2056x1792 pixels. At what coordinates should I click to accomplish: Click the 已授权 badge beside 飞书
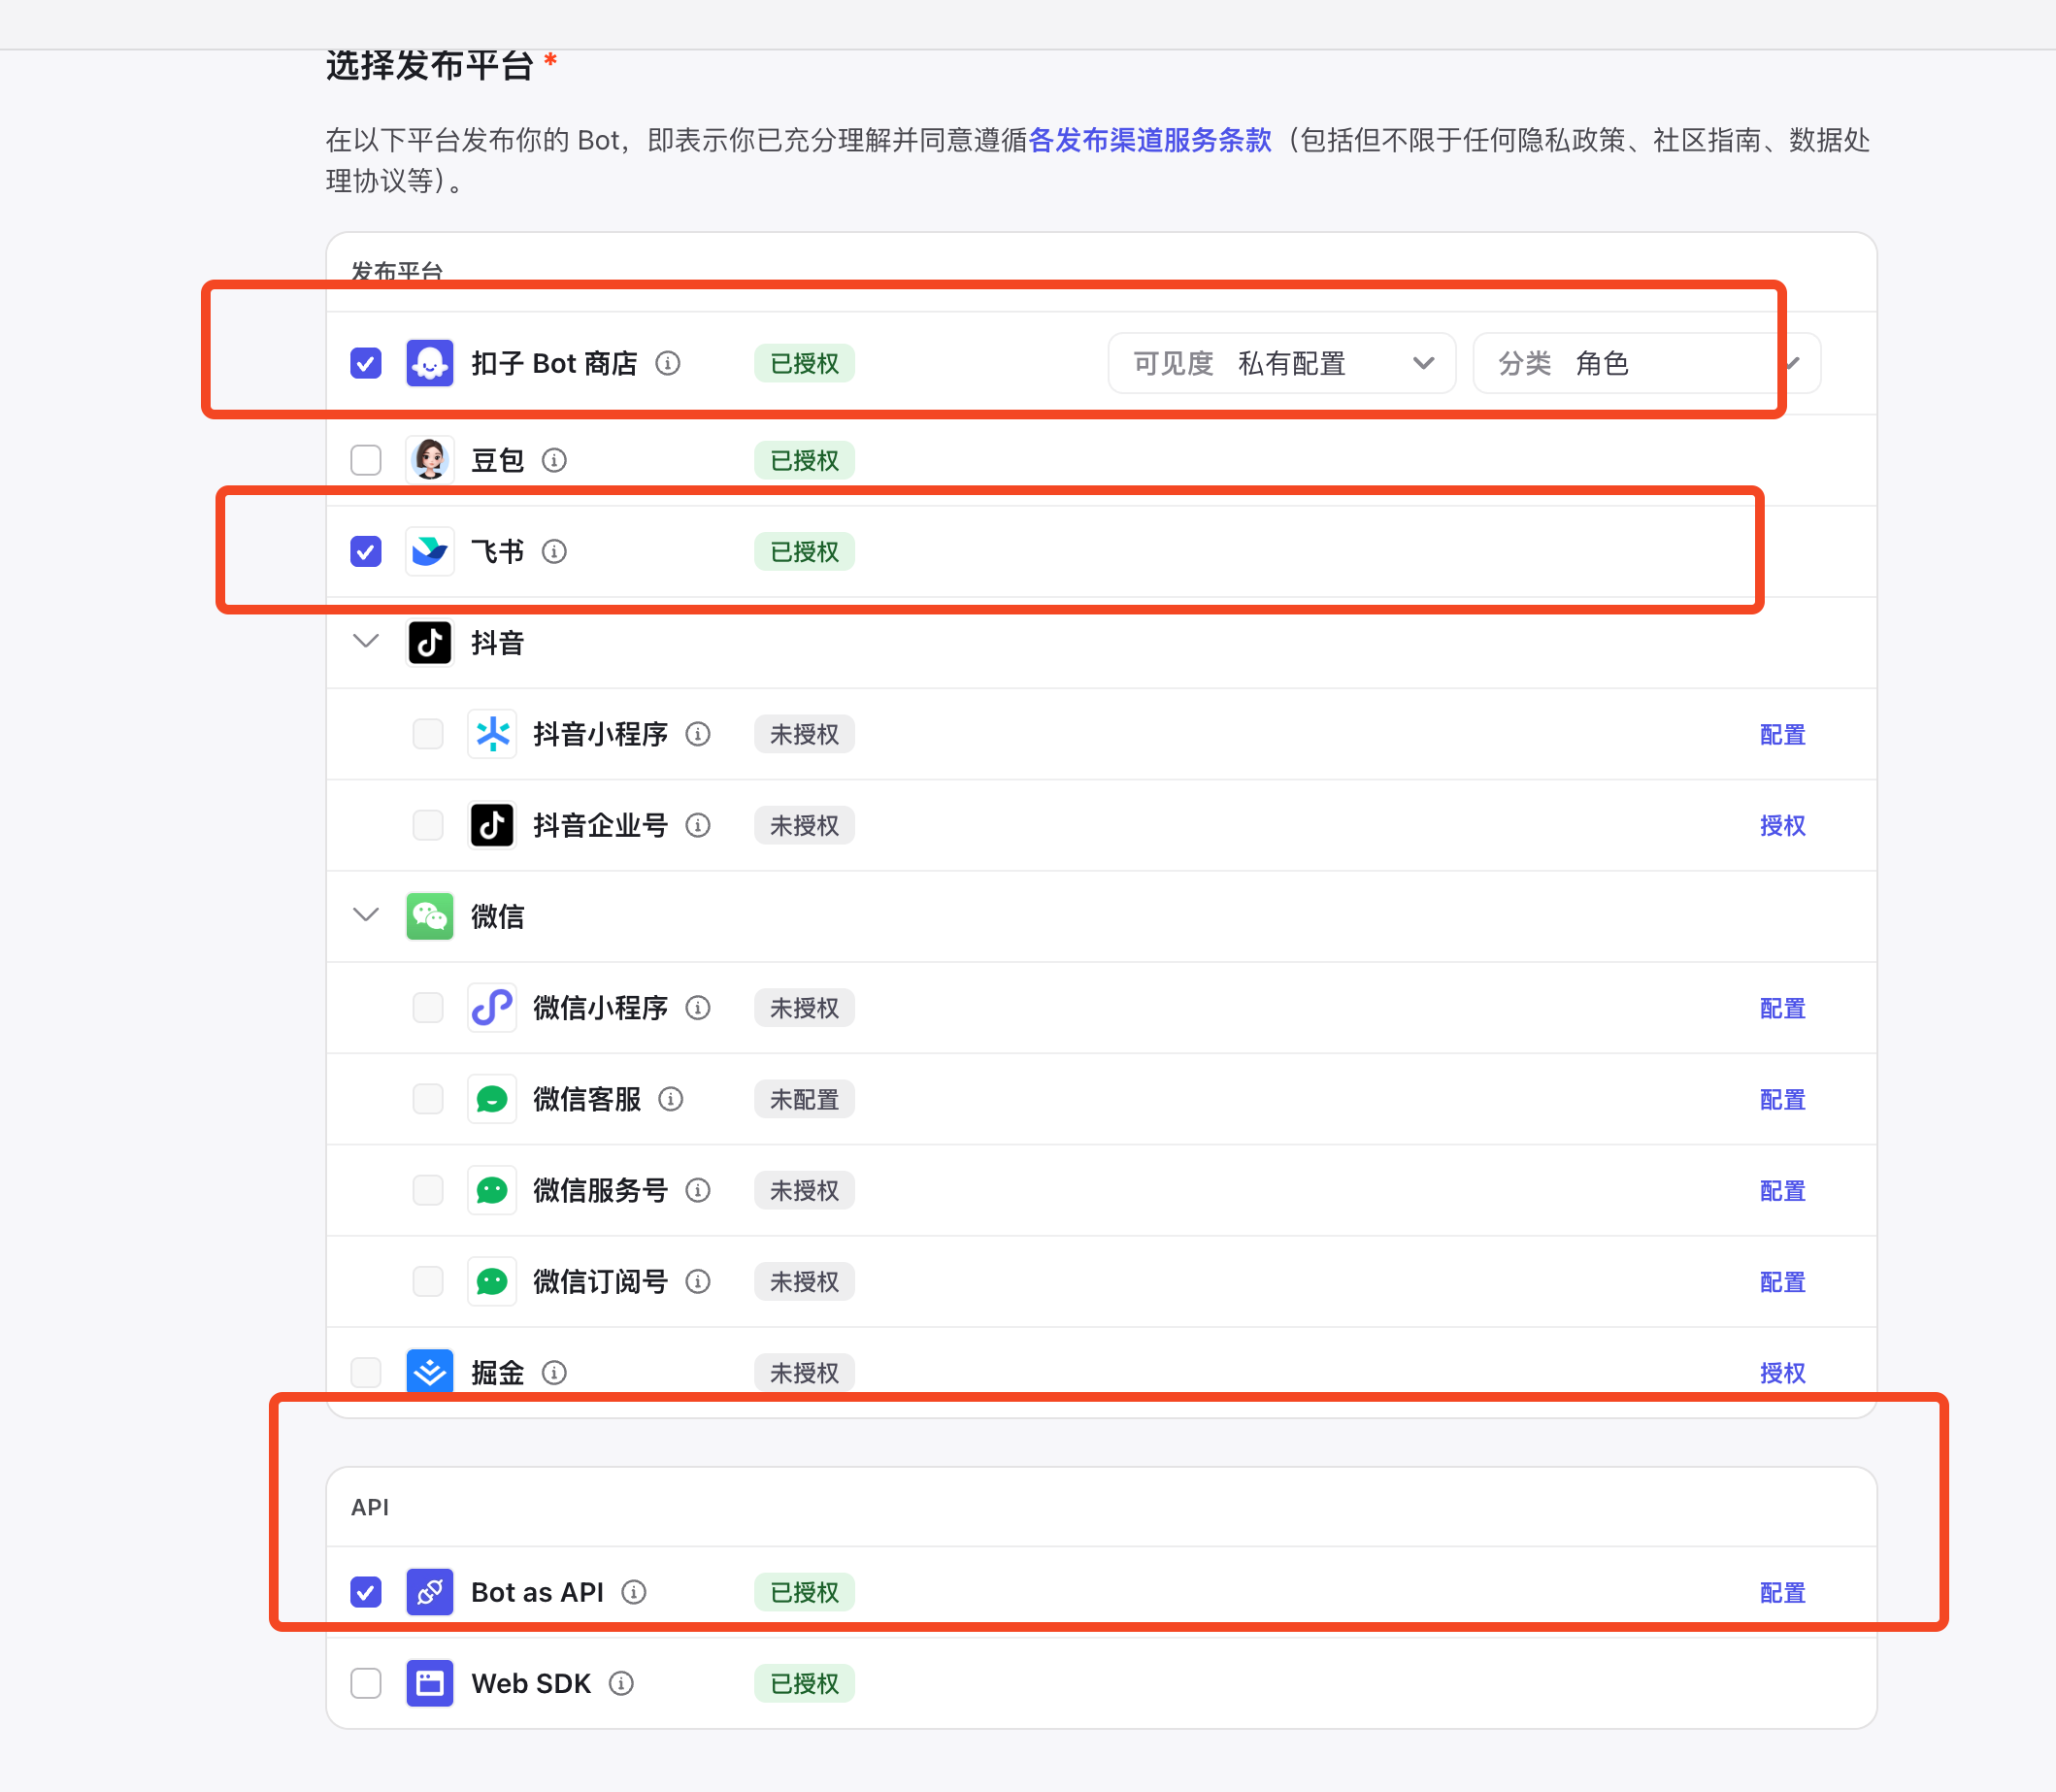(804, 551)
